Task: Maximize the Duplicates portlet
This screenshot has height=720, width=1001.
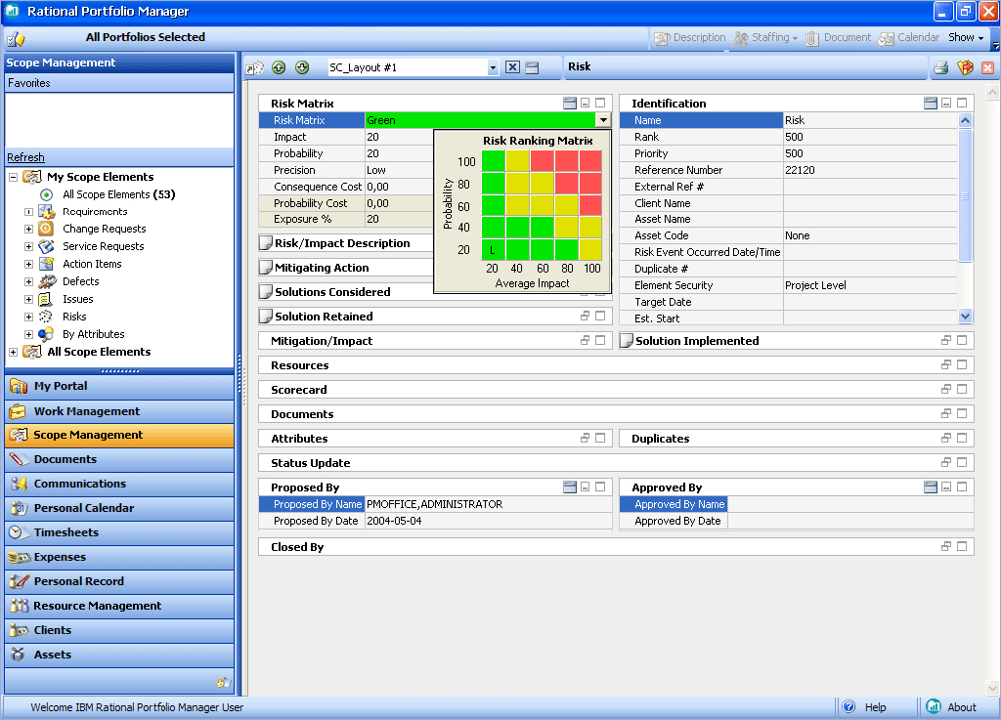Action: (962, 438)
